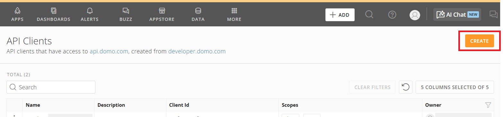Sort by the Owner column header

click(x=433, y=105)
